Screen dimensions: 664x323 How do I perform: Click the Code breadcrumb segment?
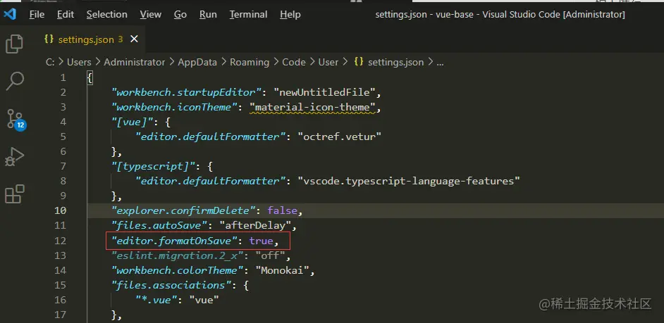point(294,62)
